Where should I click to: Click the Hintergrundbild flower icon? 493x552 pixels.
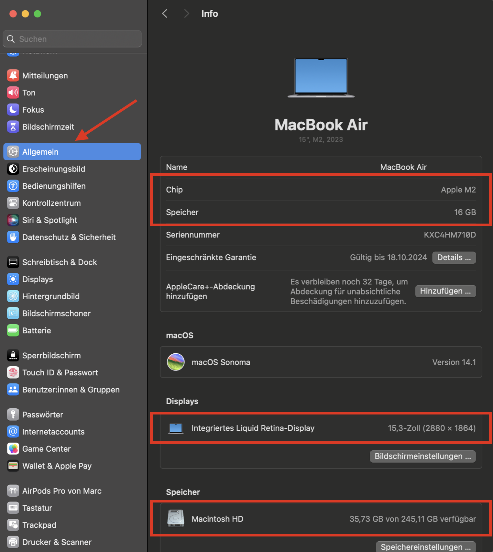pyautogui.click(x=13, y=296)
